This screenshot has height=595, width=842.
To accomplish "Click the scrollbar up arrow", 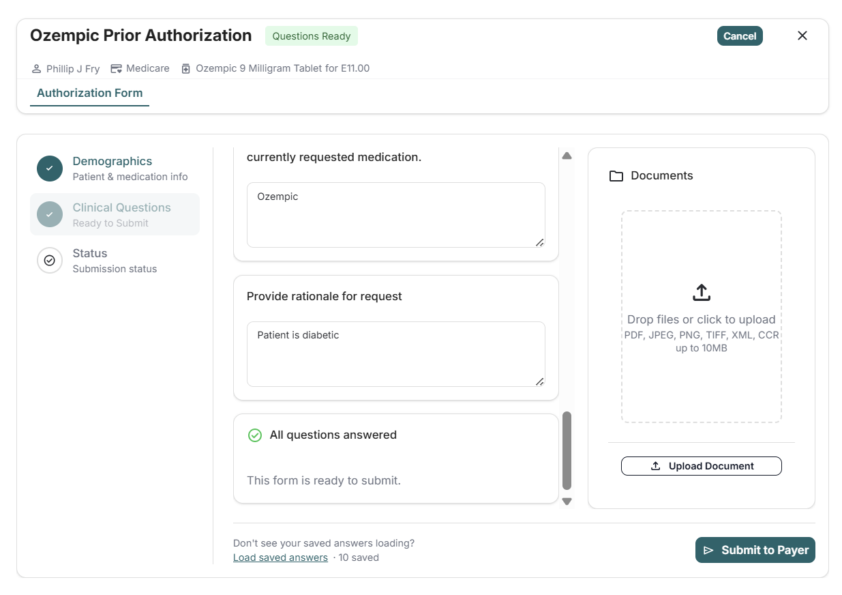I will click(x=567, y=156).
